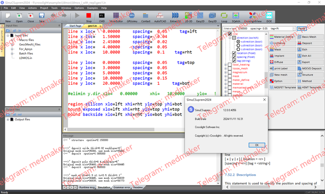Switch to the Start Page tab
Viewport: 325px width, 194px height.
75,26
